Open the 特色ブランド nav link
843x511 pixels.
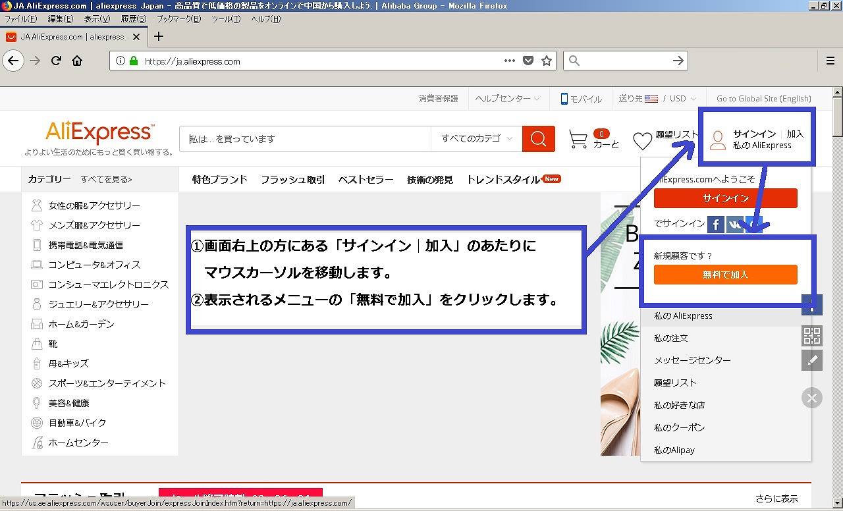tap(220, 179)
